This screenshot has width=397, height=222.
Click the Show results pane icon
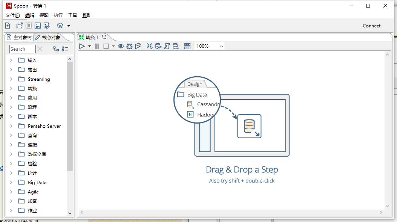point(187,46)
